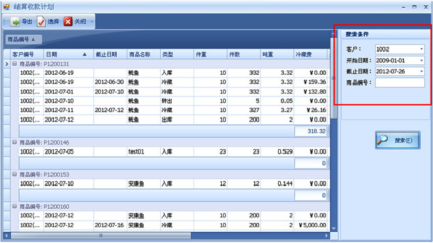Click the down arrow of vertical scrollbar
This screenshot has width=433, height=243.
coord(333,229)
